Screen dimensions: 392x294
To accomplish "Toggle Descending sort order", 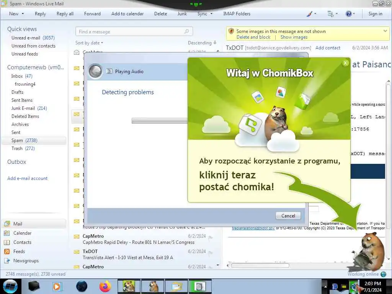I will click(202, 43).
